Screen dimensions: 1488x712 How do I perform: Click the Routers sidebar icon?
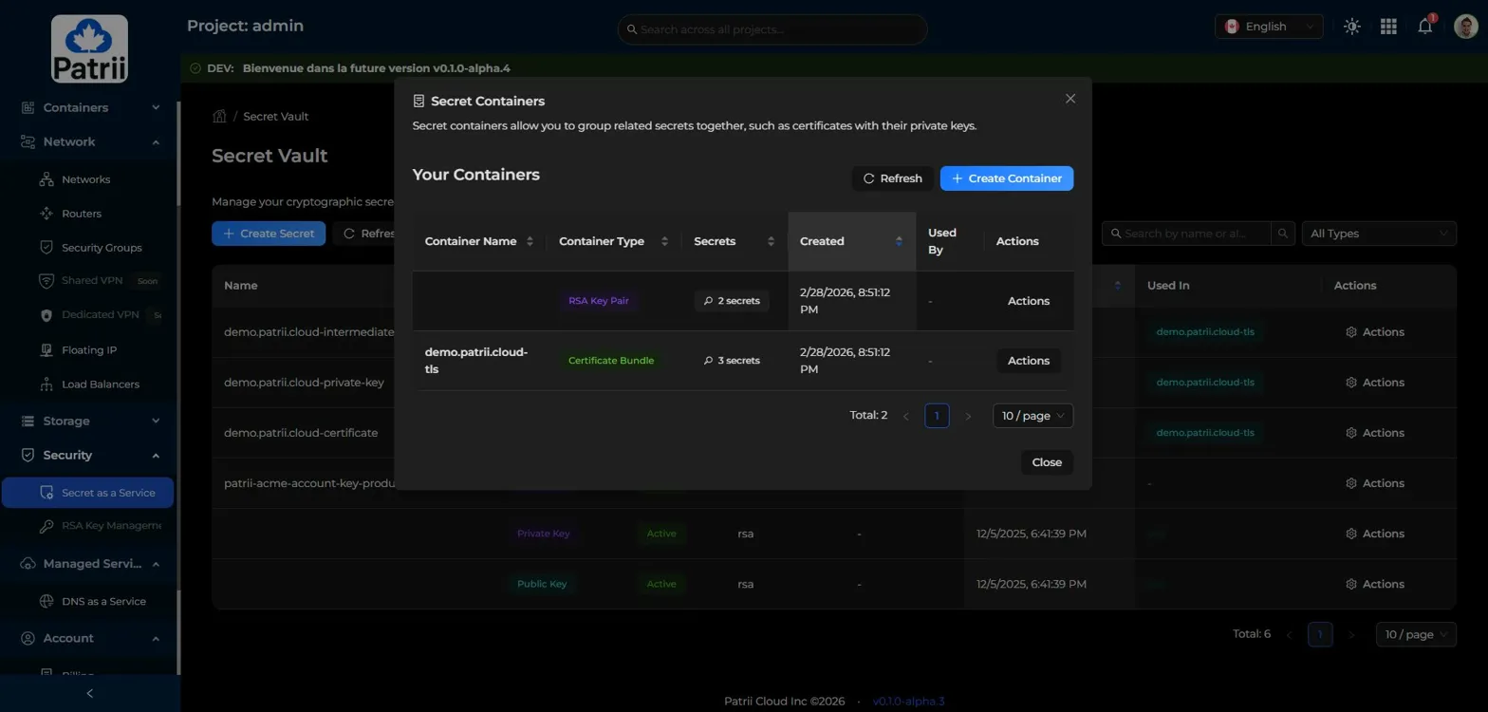click(x=46, y=214)
